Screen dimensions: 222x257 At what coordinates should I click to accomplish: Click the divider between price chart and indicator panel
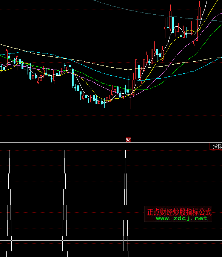(x=111, y=143)
